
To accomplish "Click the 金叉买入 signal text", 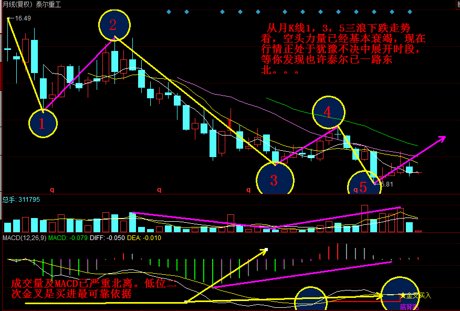I will click(419, 295).
